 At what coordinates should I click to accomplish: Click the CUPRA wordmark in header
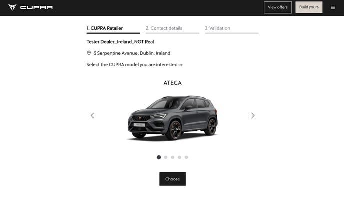click(x=36, y=7)
